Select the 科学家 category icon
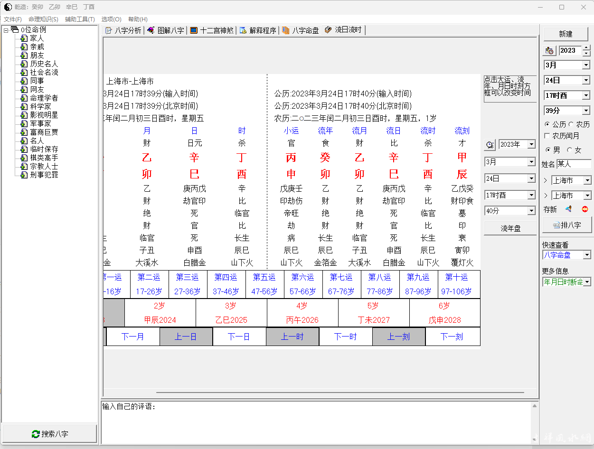594x449 pixels. (24, 106)
